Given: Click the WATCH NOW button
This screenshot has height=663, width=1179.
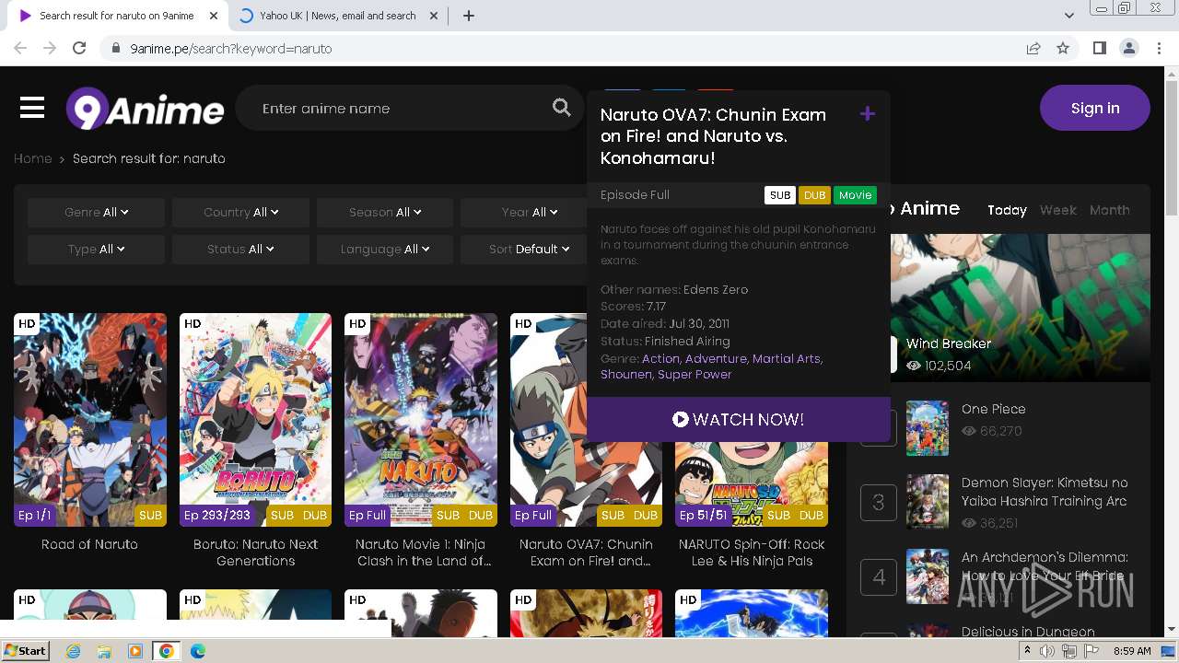Looking at the screenshot, I should tap(739, 420).
